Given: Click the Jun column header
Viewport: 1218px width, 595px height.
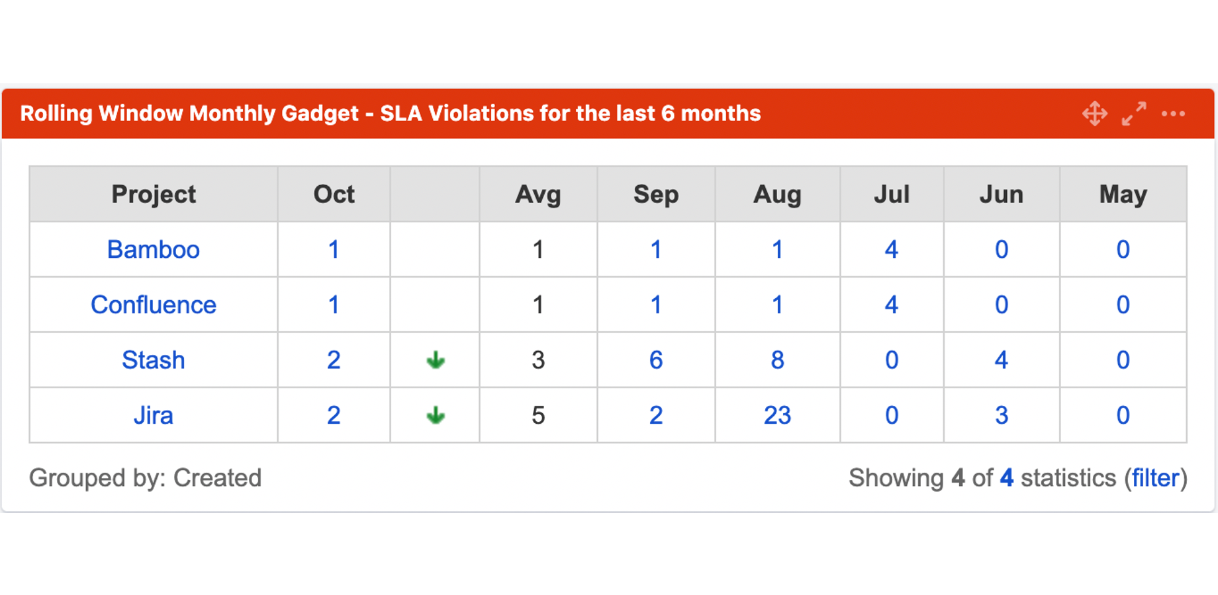Looking at the screenshot, I should click(1002, 194).
